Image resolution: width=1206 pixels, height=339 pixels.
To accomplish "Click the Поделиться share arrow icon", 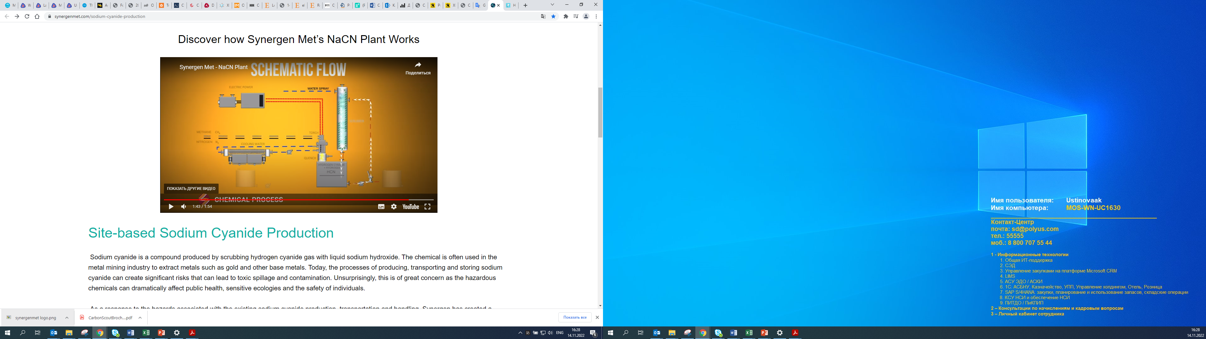I will coord(418,65).
